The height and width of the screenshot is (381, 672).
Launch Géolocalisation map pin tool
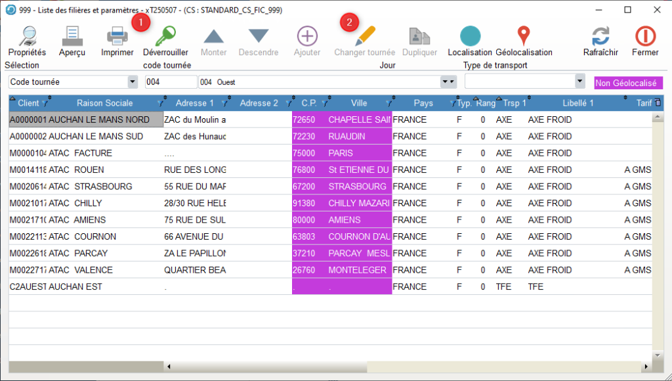tap(524, 39)
